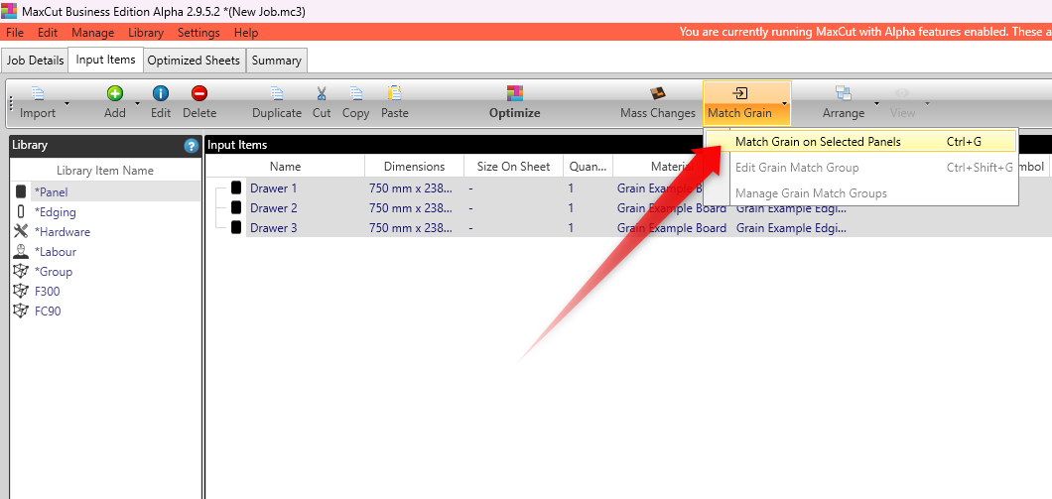1052x499 pixels.
Task: Open the File menu
Action: (15, 32)
